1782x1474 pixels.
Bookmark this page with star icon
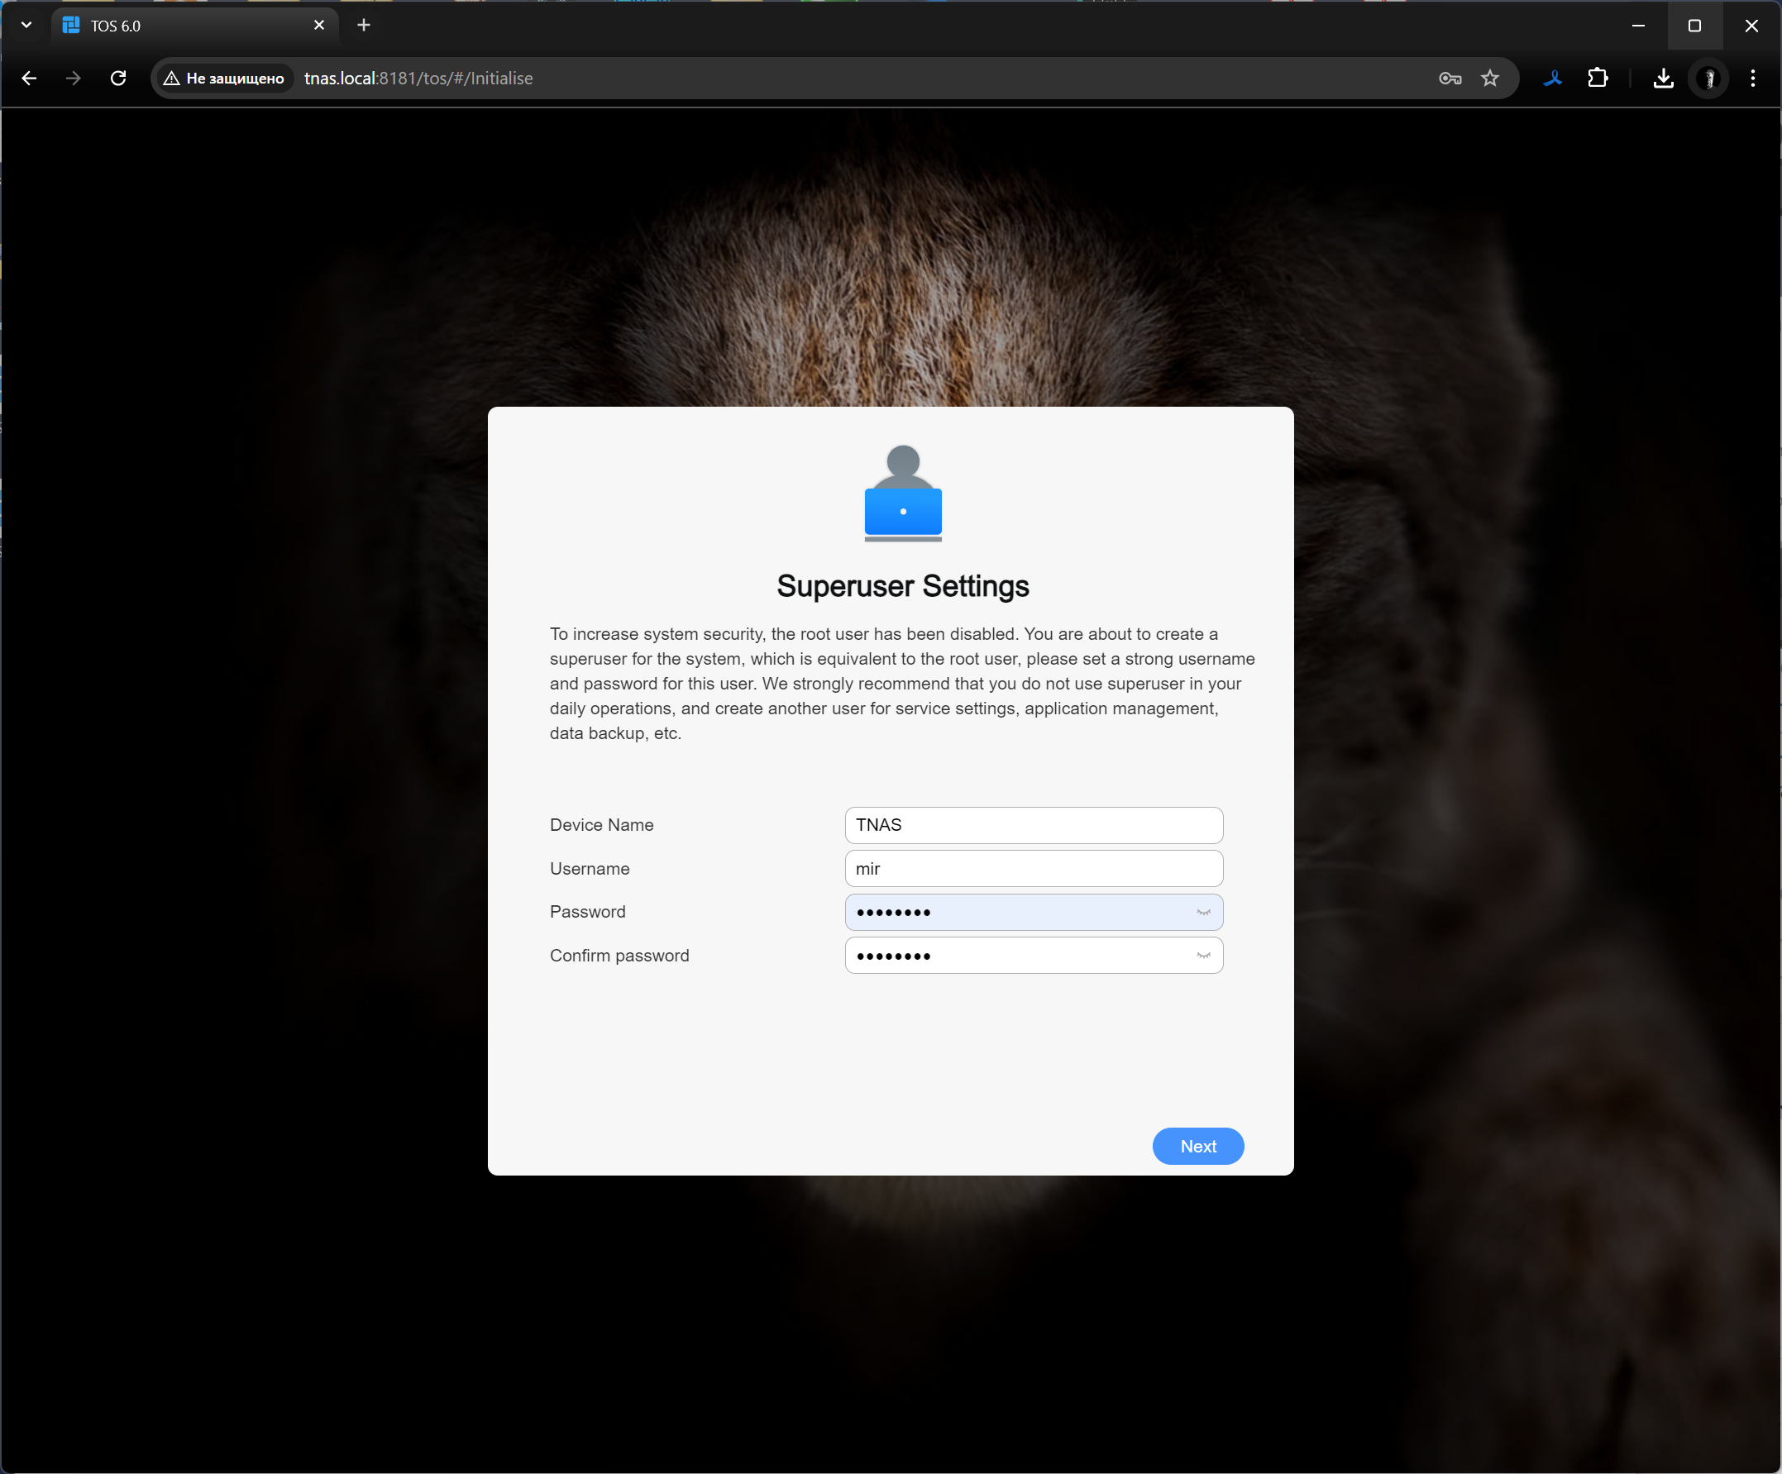tap(1489, 78)
